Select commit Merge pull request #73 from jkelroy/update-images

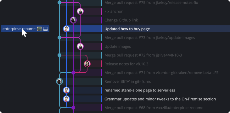[x=150, y=38]
